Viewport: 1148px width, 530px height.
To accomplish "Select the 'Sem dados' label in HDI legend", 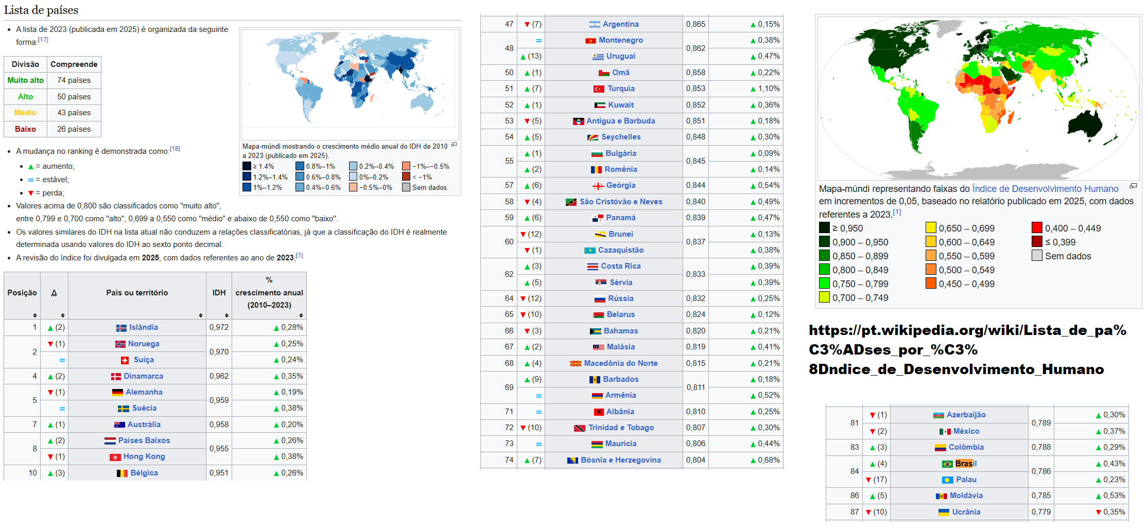I will click(x=1068, y=256).
